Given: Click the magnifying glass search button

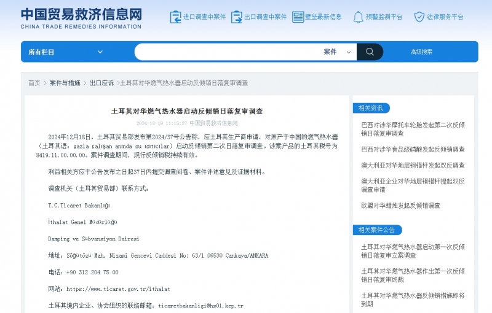Looking at the screenshot, I should (370, 52).
